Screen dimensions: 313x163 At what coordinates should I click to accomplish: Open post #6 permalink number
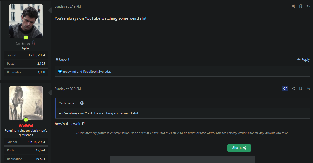coord(308,89)
